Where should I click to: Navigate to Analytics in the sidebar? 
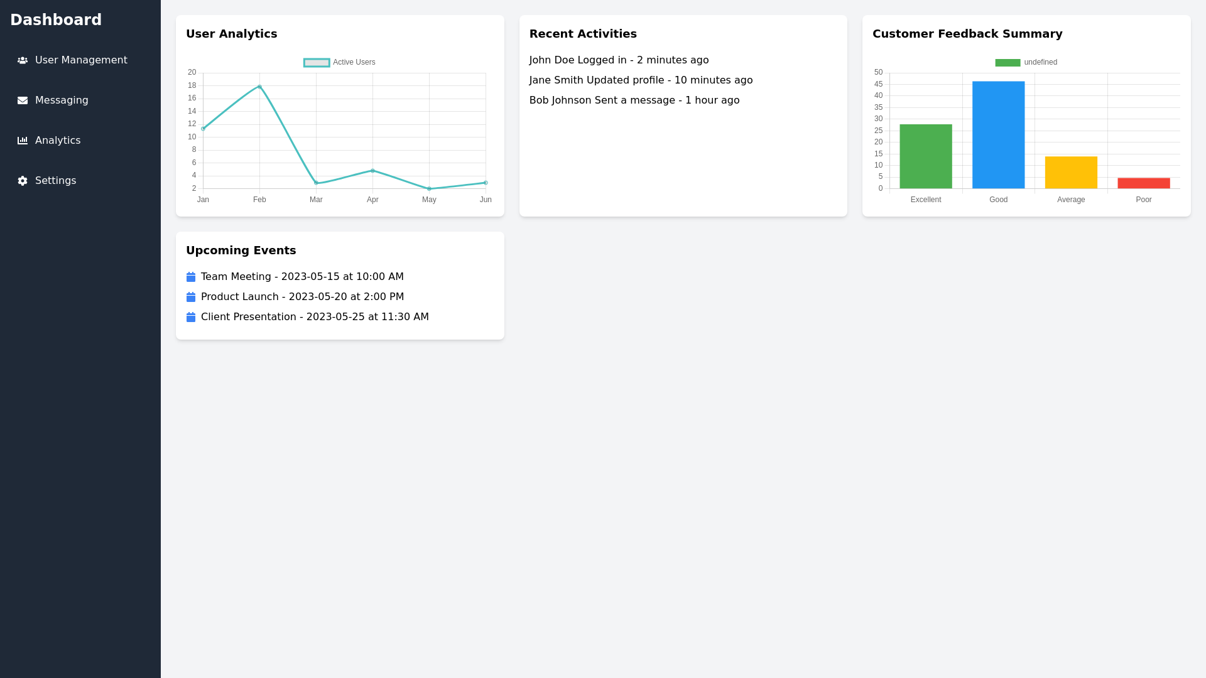pos(58,141)
